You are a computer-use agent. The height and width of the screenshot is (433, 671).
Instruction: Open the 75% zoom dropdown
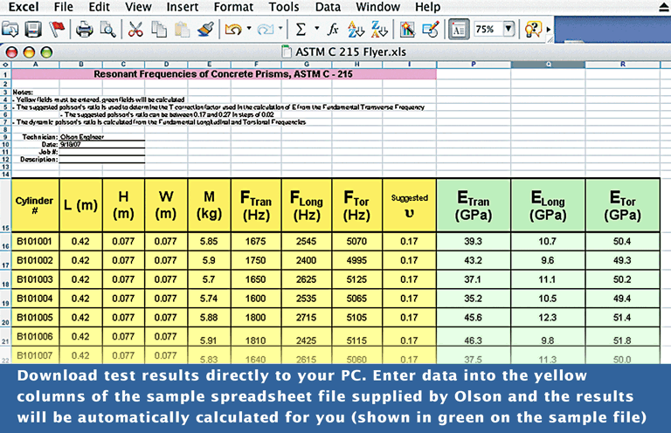tap(508, 29)
